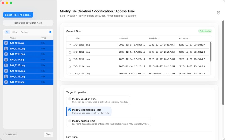Click file icon beside IMG_1211.png in sidebar

coord(6,82)
